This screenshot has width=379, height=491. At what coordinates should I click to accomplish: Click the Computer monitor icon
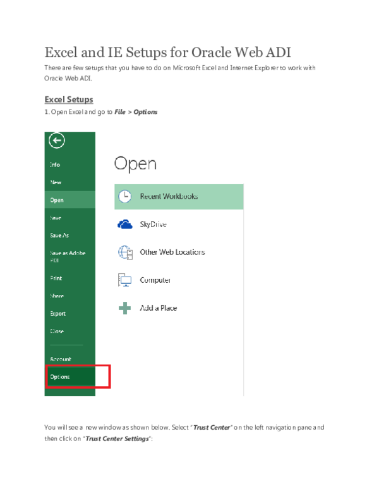click(125, 280)
